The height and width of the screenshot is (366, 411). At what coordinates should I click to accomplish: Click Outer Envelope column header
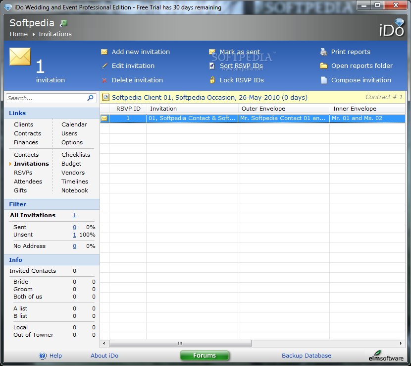(x=284, y=109)
